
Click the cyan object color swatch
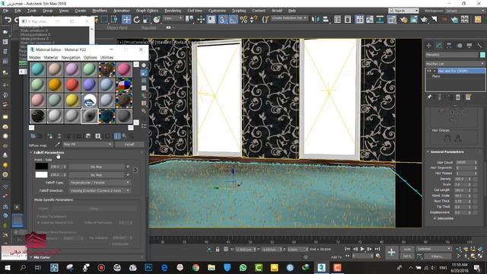click(482, 55)
